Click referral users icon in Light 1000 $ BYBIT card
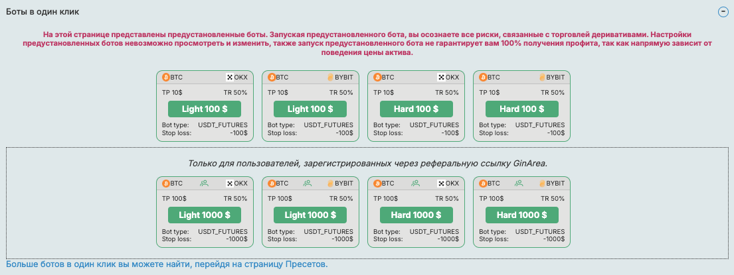 [x=310, y=183]
